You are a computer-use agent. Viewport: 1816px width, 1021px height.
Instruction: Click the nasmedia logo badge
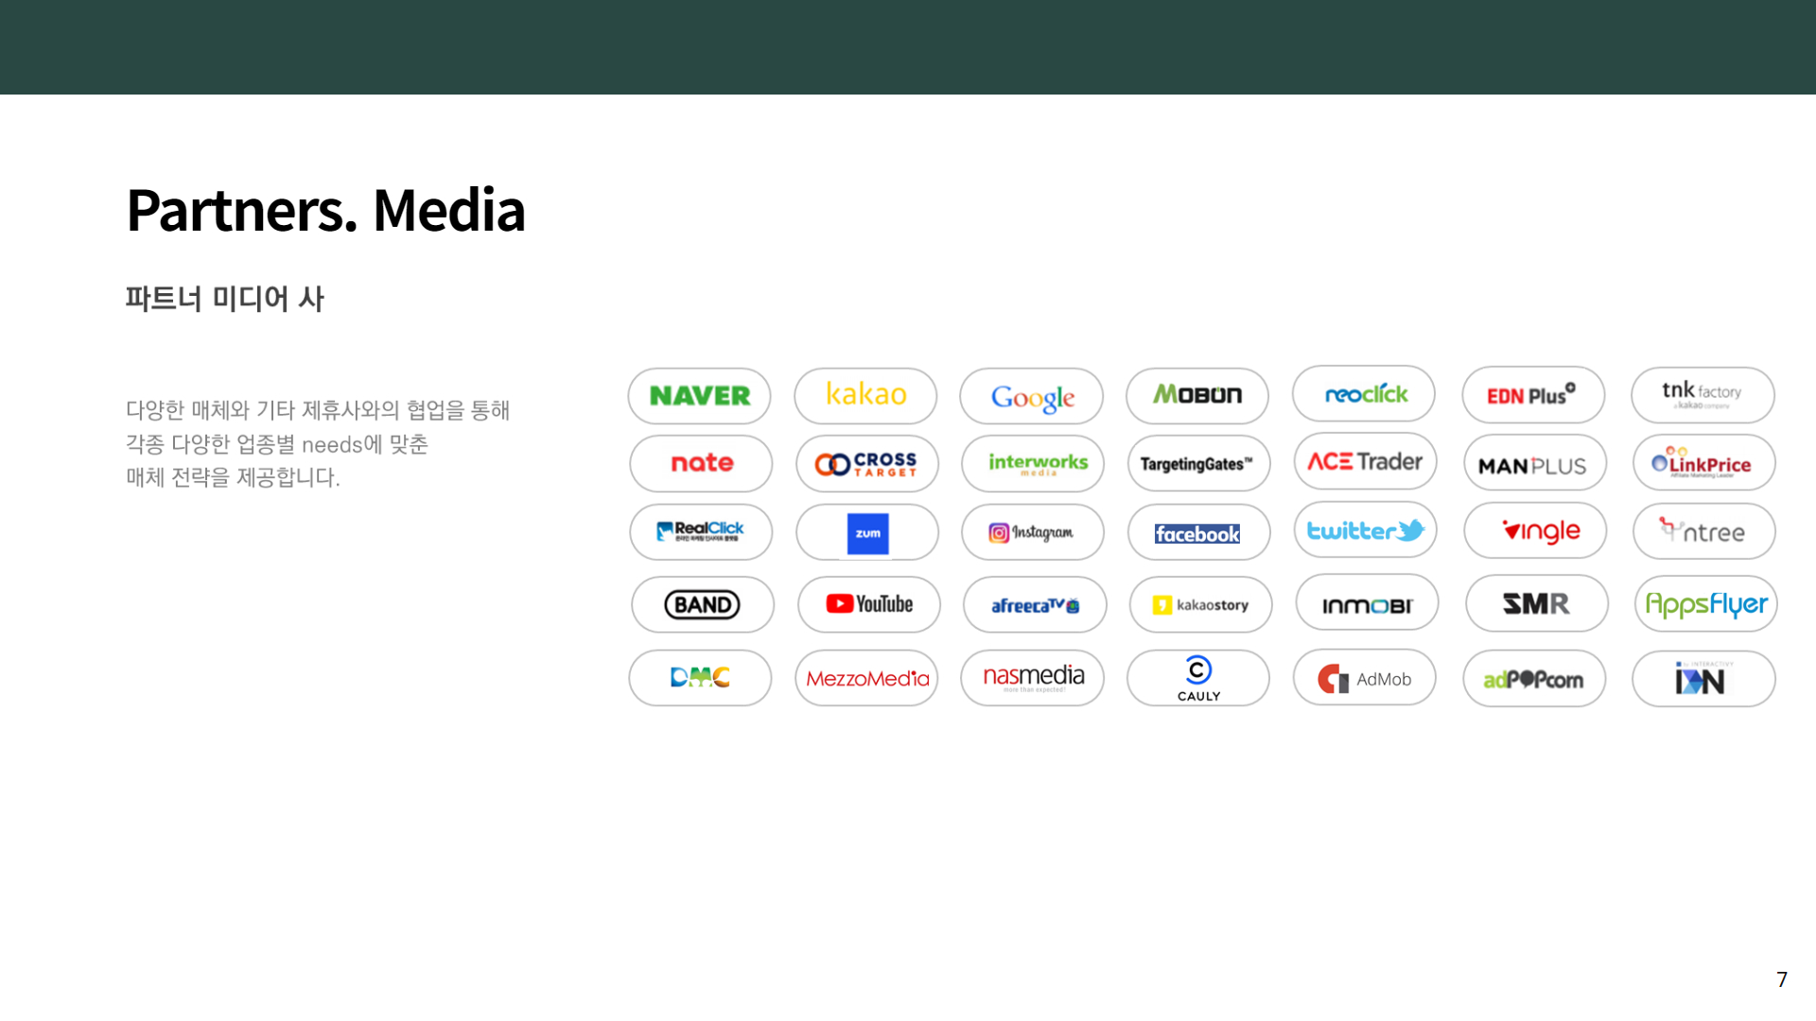[1032, 678]
